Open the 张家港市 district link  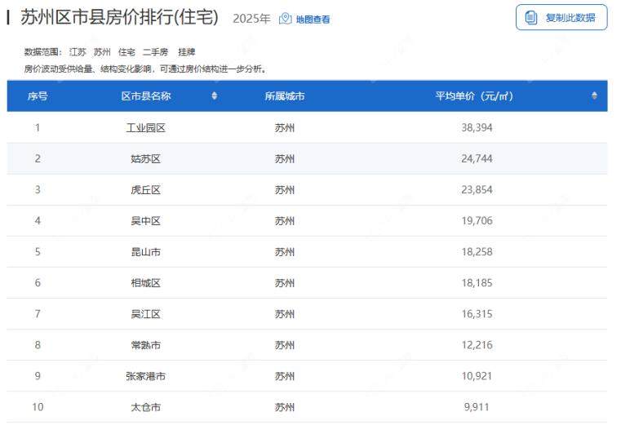click(x=146, y=376)
